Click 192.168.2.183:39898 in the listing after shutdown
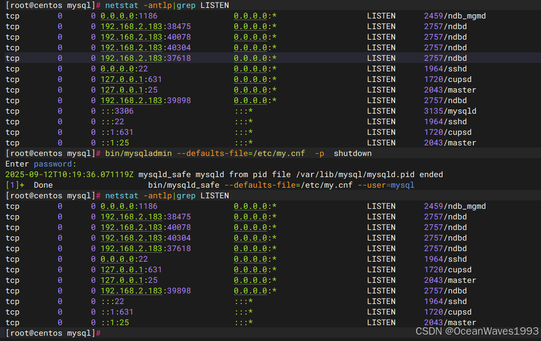The width and height of the screenshot is (541, 341). point(145,291)
